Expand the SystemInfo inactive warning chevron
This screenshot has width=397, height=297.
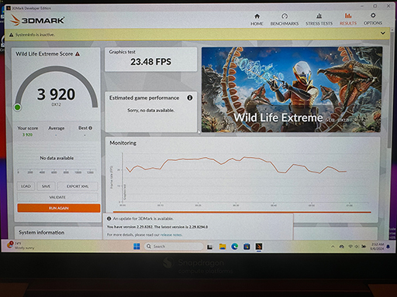pyautogui.click(x=383, y=33)
